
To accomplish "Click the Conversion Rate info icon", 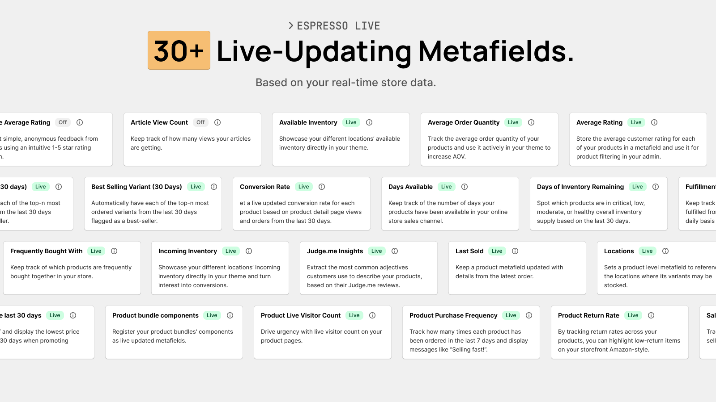I will tap(322, 187).
